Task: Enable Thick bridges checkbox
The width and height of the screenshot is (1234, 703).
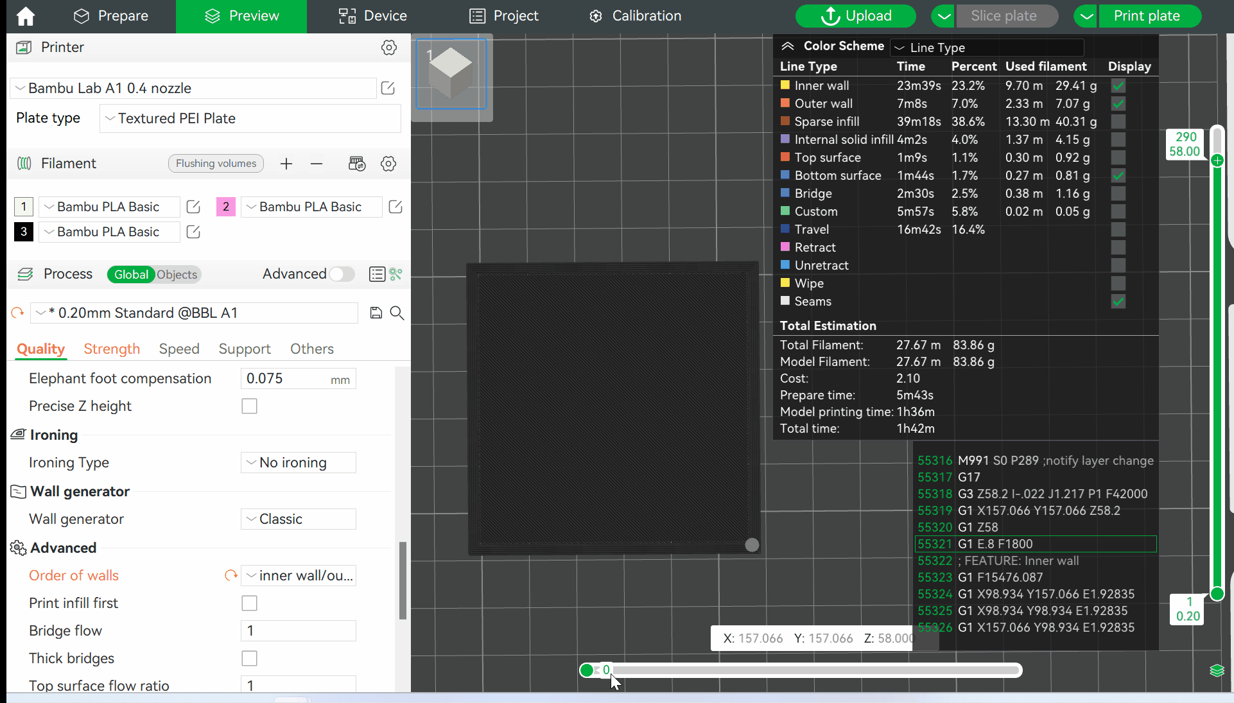Action: click(x=249, y=659)
